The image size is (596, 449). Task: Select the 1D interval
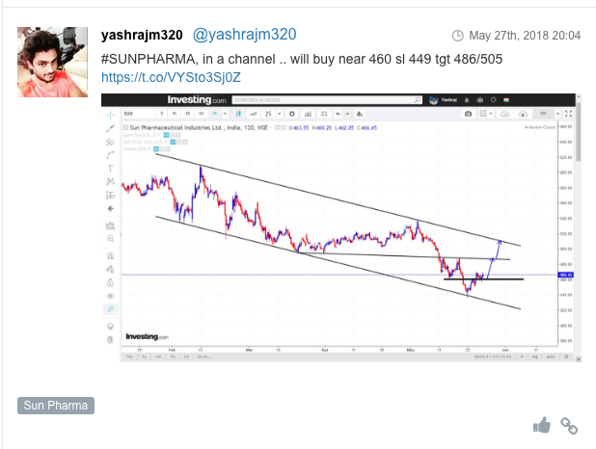(x=188, y=114)
